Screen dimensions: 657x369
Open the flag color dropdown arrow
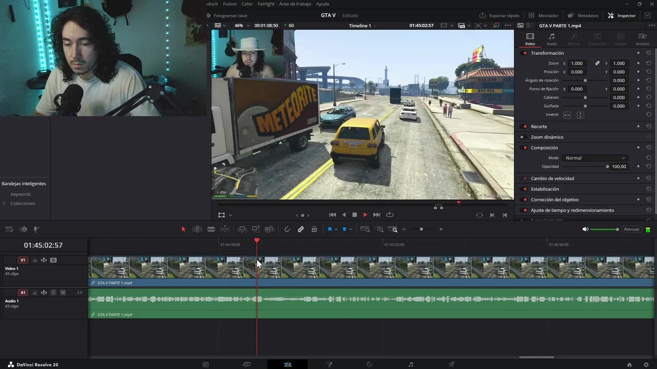pos(336,229)
